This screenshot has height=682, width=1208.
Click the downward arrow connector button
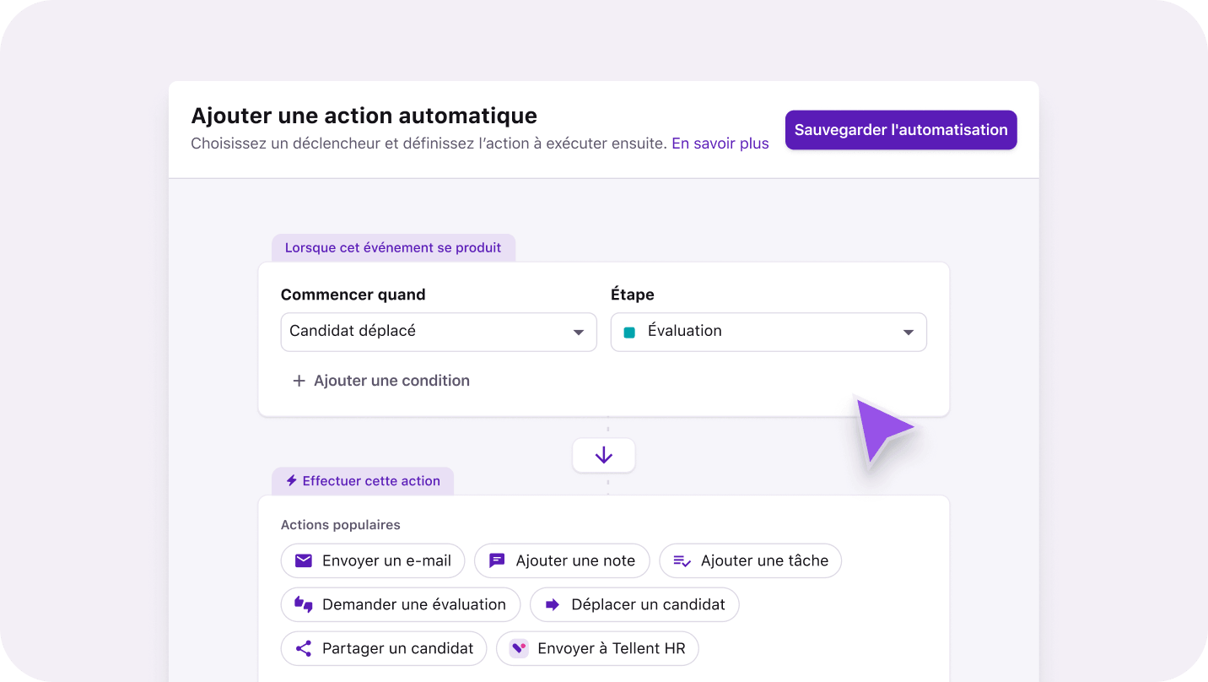[604, 455]
